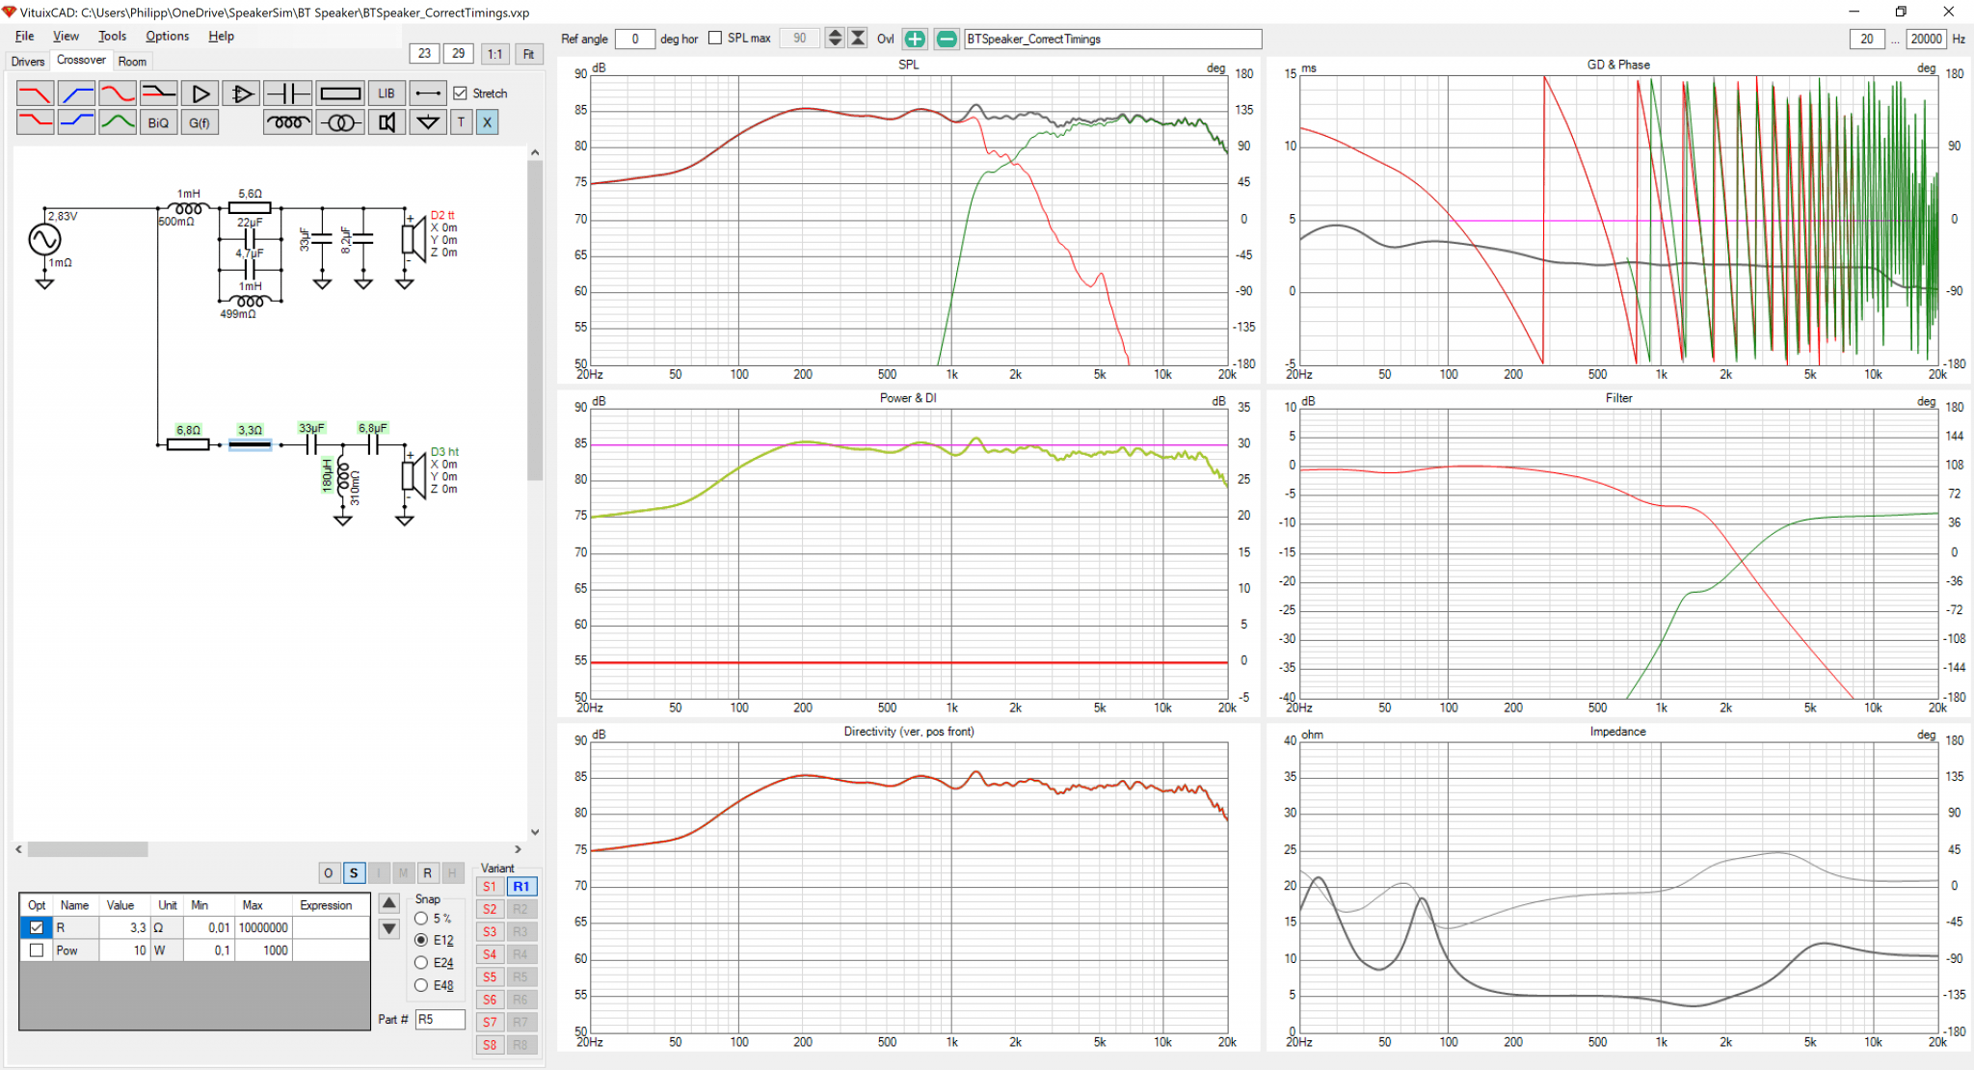This screenshot has width=1974, height=1070.
Task: Insert wire connection tool
Action: pos(428,94)
